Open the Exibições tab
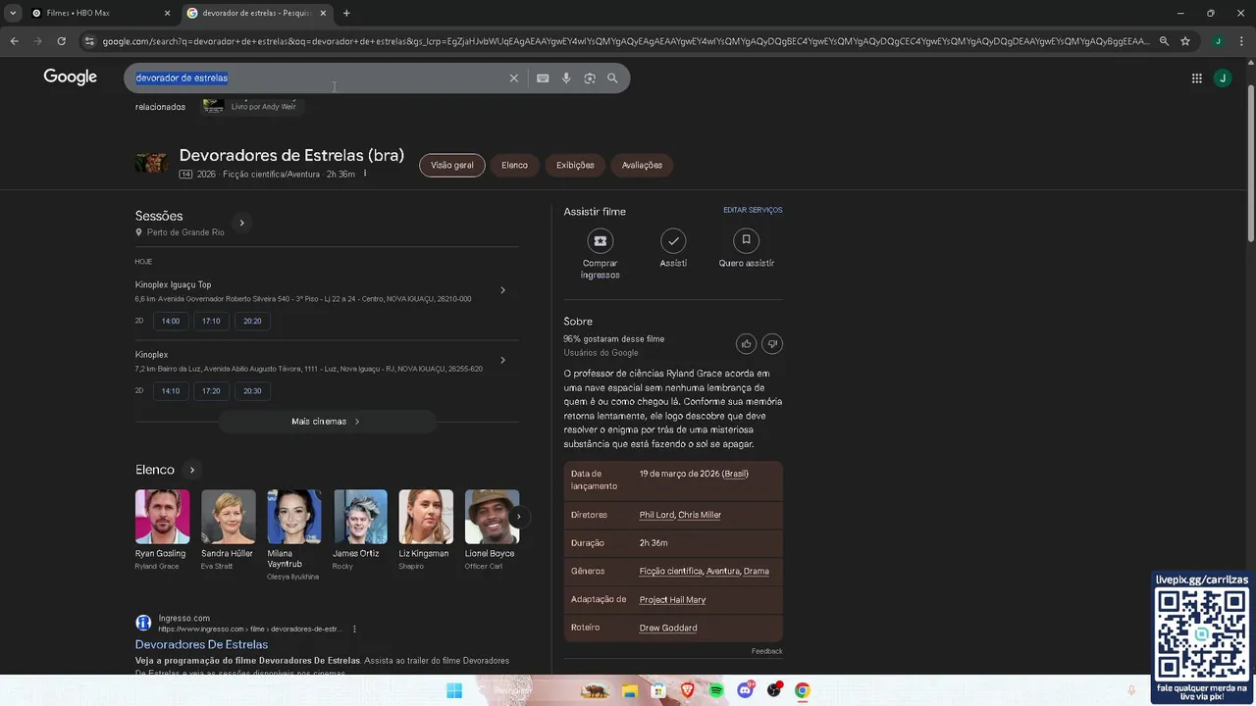This screenshot has height=706, width=1256. 575,165
